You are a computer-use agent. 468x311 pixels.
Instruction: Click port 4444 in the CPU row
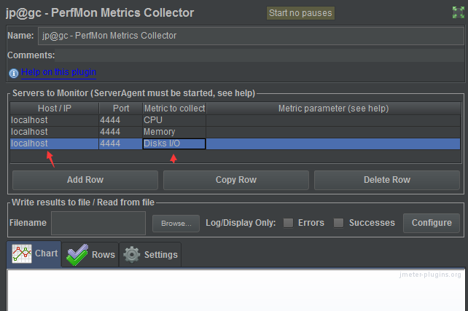tap(121, 120)
